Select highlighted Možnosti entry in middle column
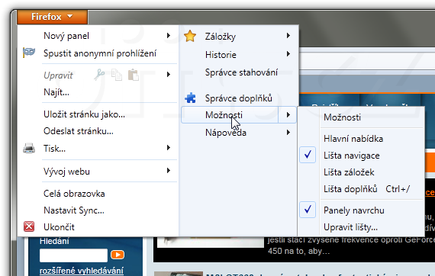 [224, 114]
